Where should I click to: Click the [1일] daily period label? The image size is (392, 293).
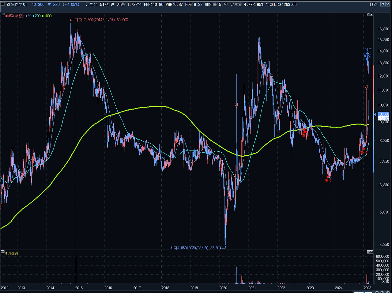(374, 4)
